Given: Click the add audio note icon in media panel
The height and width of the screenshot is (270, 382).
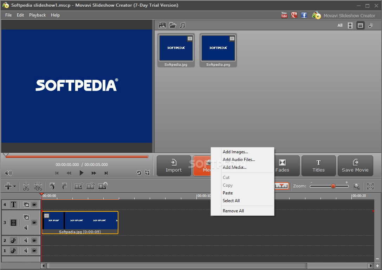Looking at the screenshot, I should tap(182, 25).
